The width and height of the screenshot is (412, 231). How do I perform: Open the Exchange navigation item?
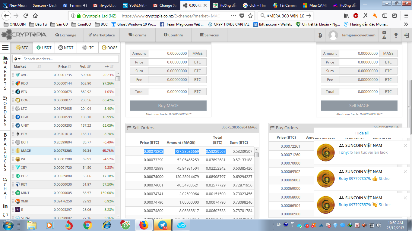tap(66, 35)
